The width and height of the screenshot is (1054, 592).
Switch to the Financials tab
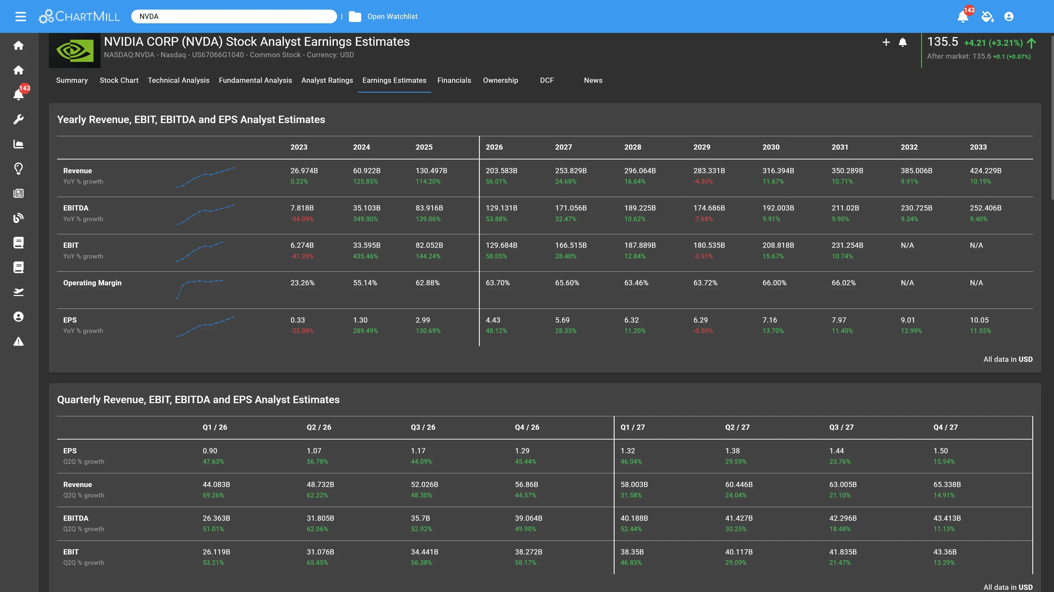(x=454, y=80)
